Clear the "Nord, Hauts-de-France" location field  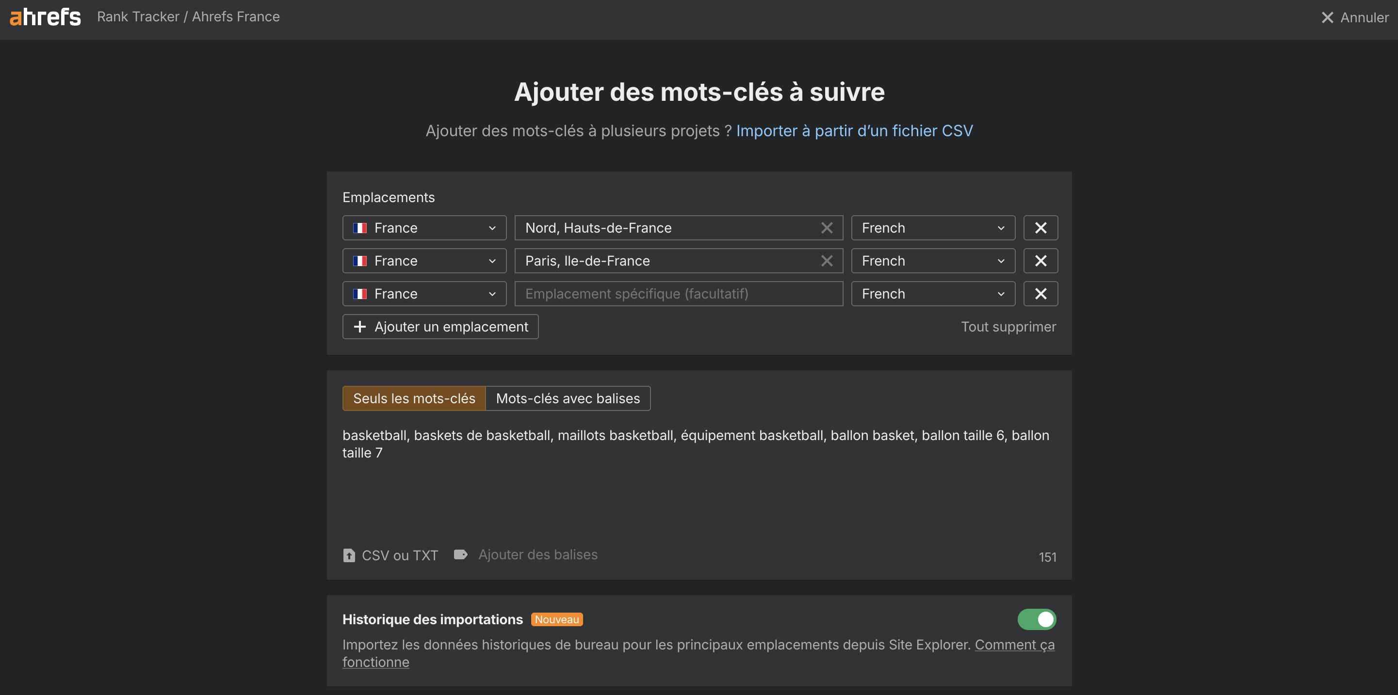(x=827, y=228)
